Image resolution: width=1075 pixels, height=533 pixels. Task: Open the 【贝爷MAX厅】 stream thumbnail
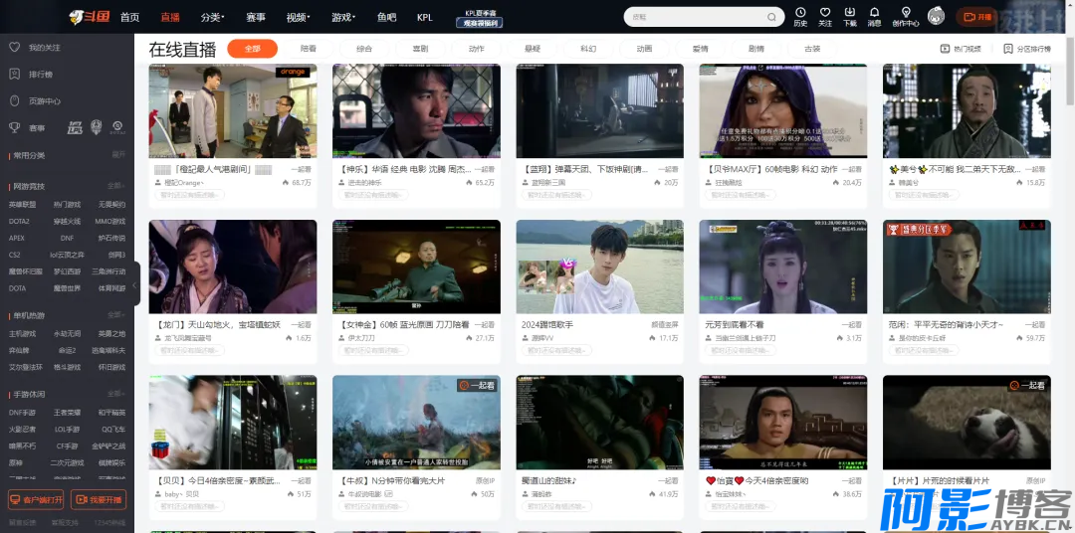click(x=783, y=111)
